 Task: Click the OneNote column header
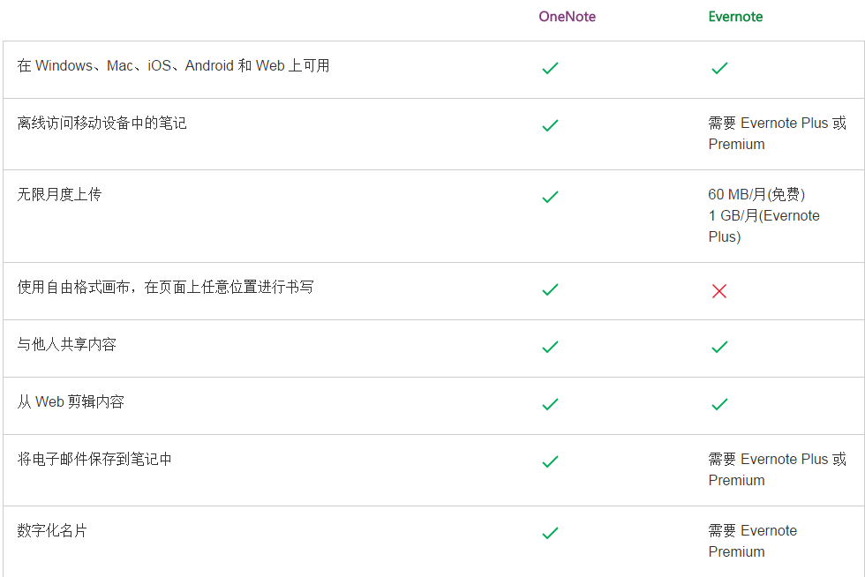[x=567, y=17]
